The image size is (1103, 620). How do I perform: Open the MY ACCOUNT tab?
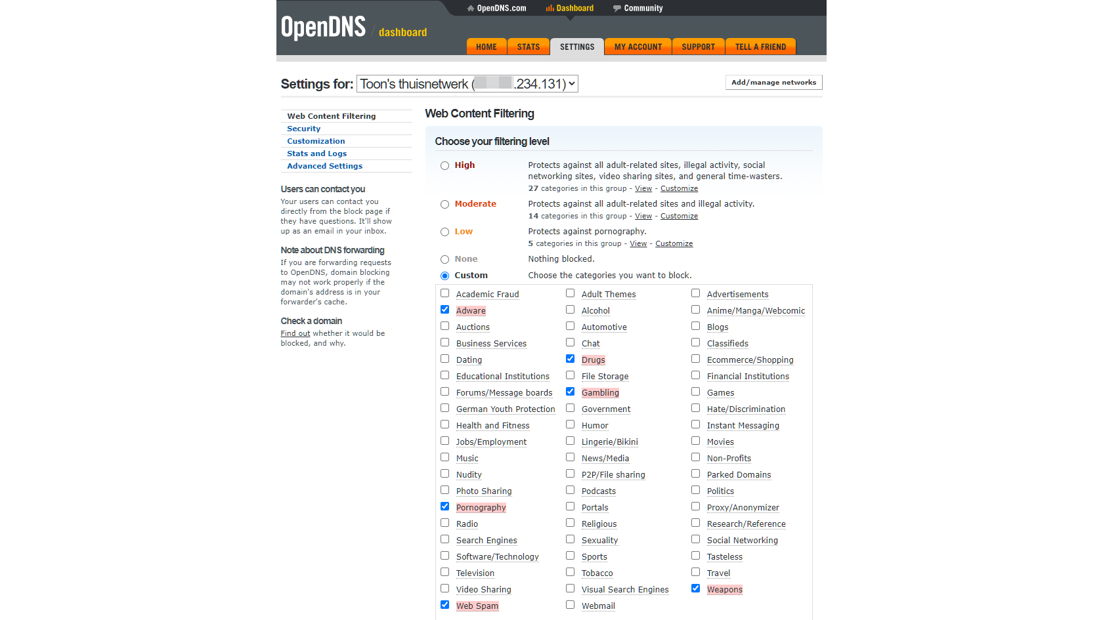[x=638, y=47]
